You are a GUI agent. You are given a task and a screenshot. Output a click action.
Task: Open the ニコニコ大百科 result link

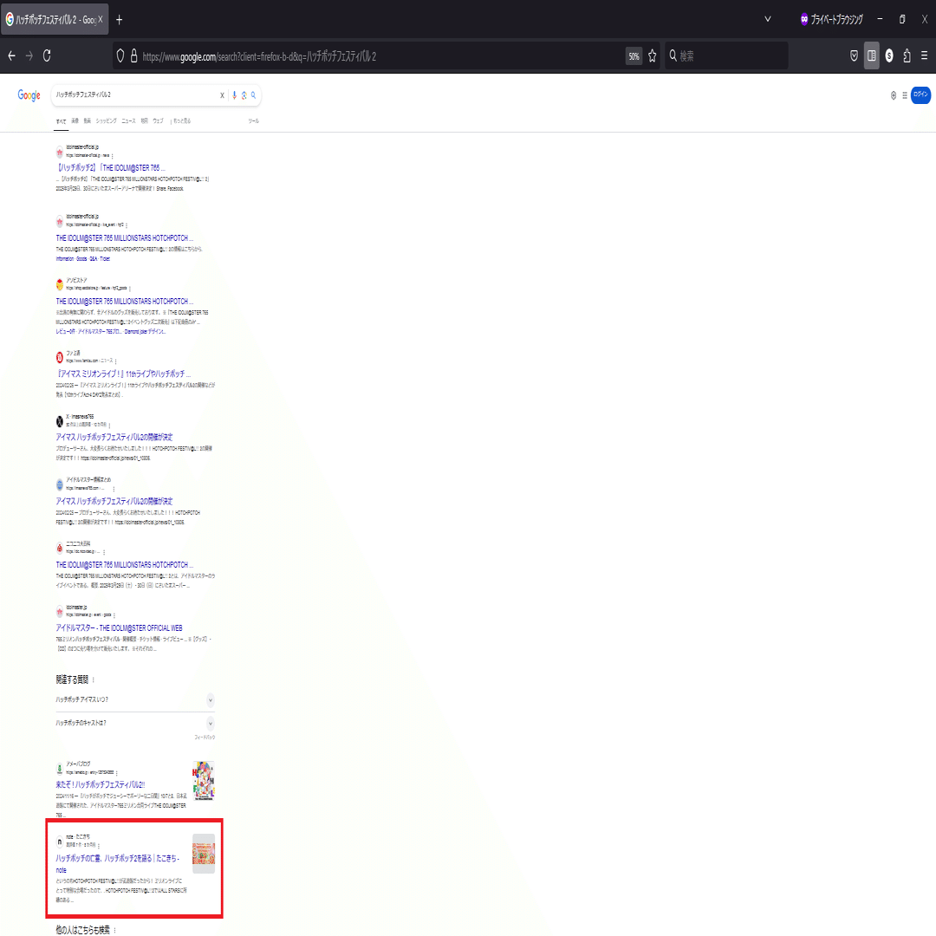pyautogui.click(x=124, y=565)
